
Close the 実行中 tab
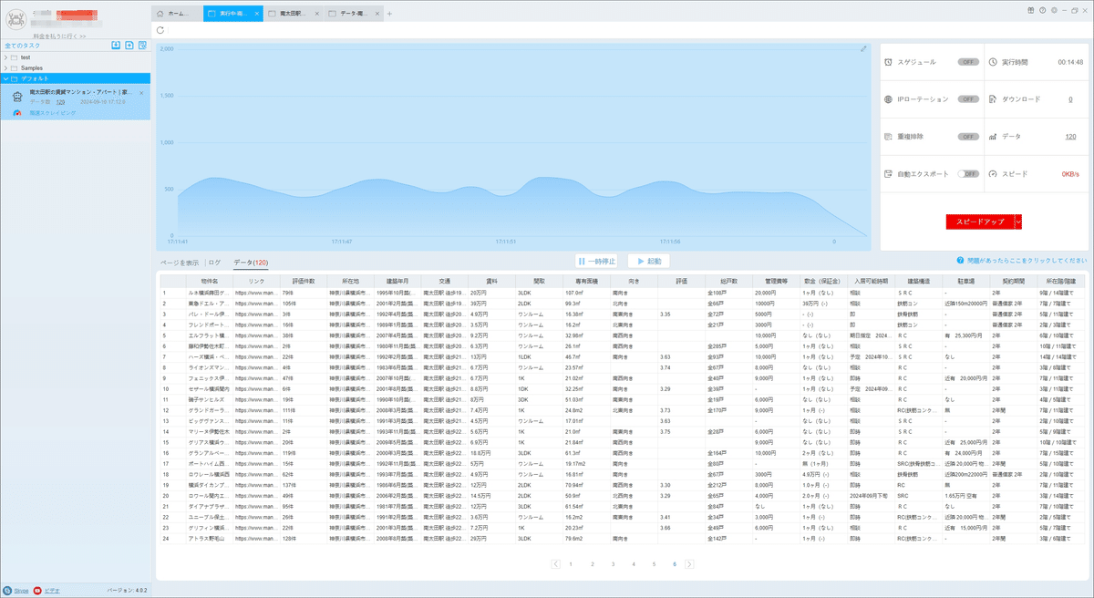[x=256, y=14]
